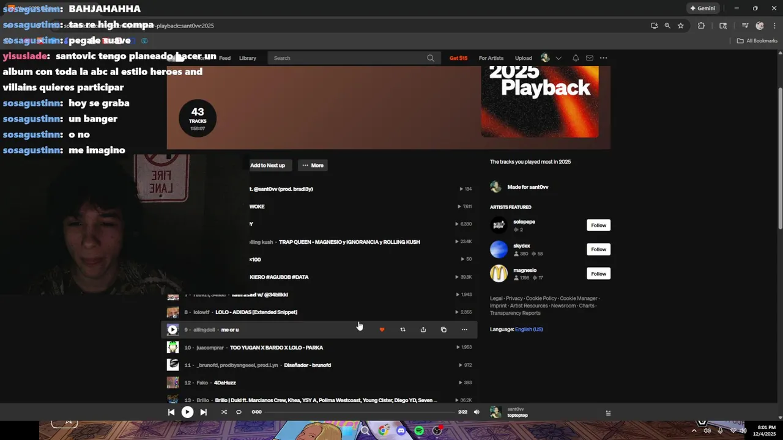Open the Upload page
Viewport: 783px width, 440px height.
pos(523,58)
